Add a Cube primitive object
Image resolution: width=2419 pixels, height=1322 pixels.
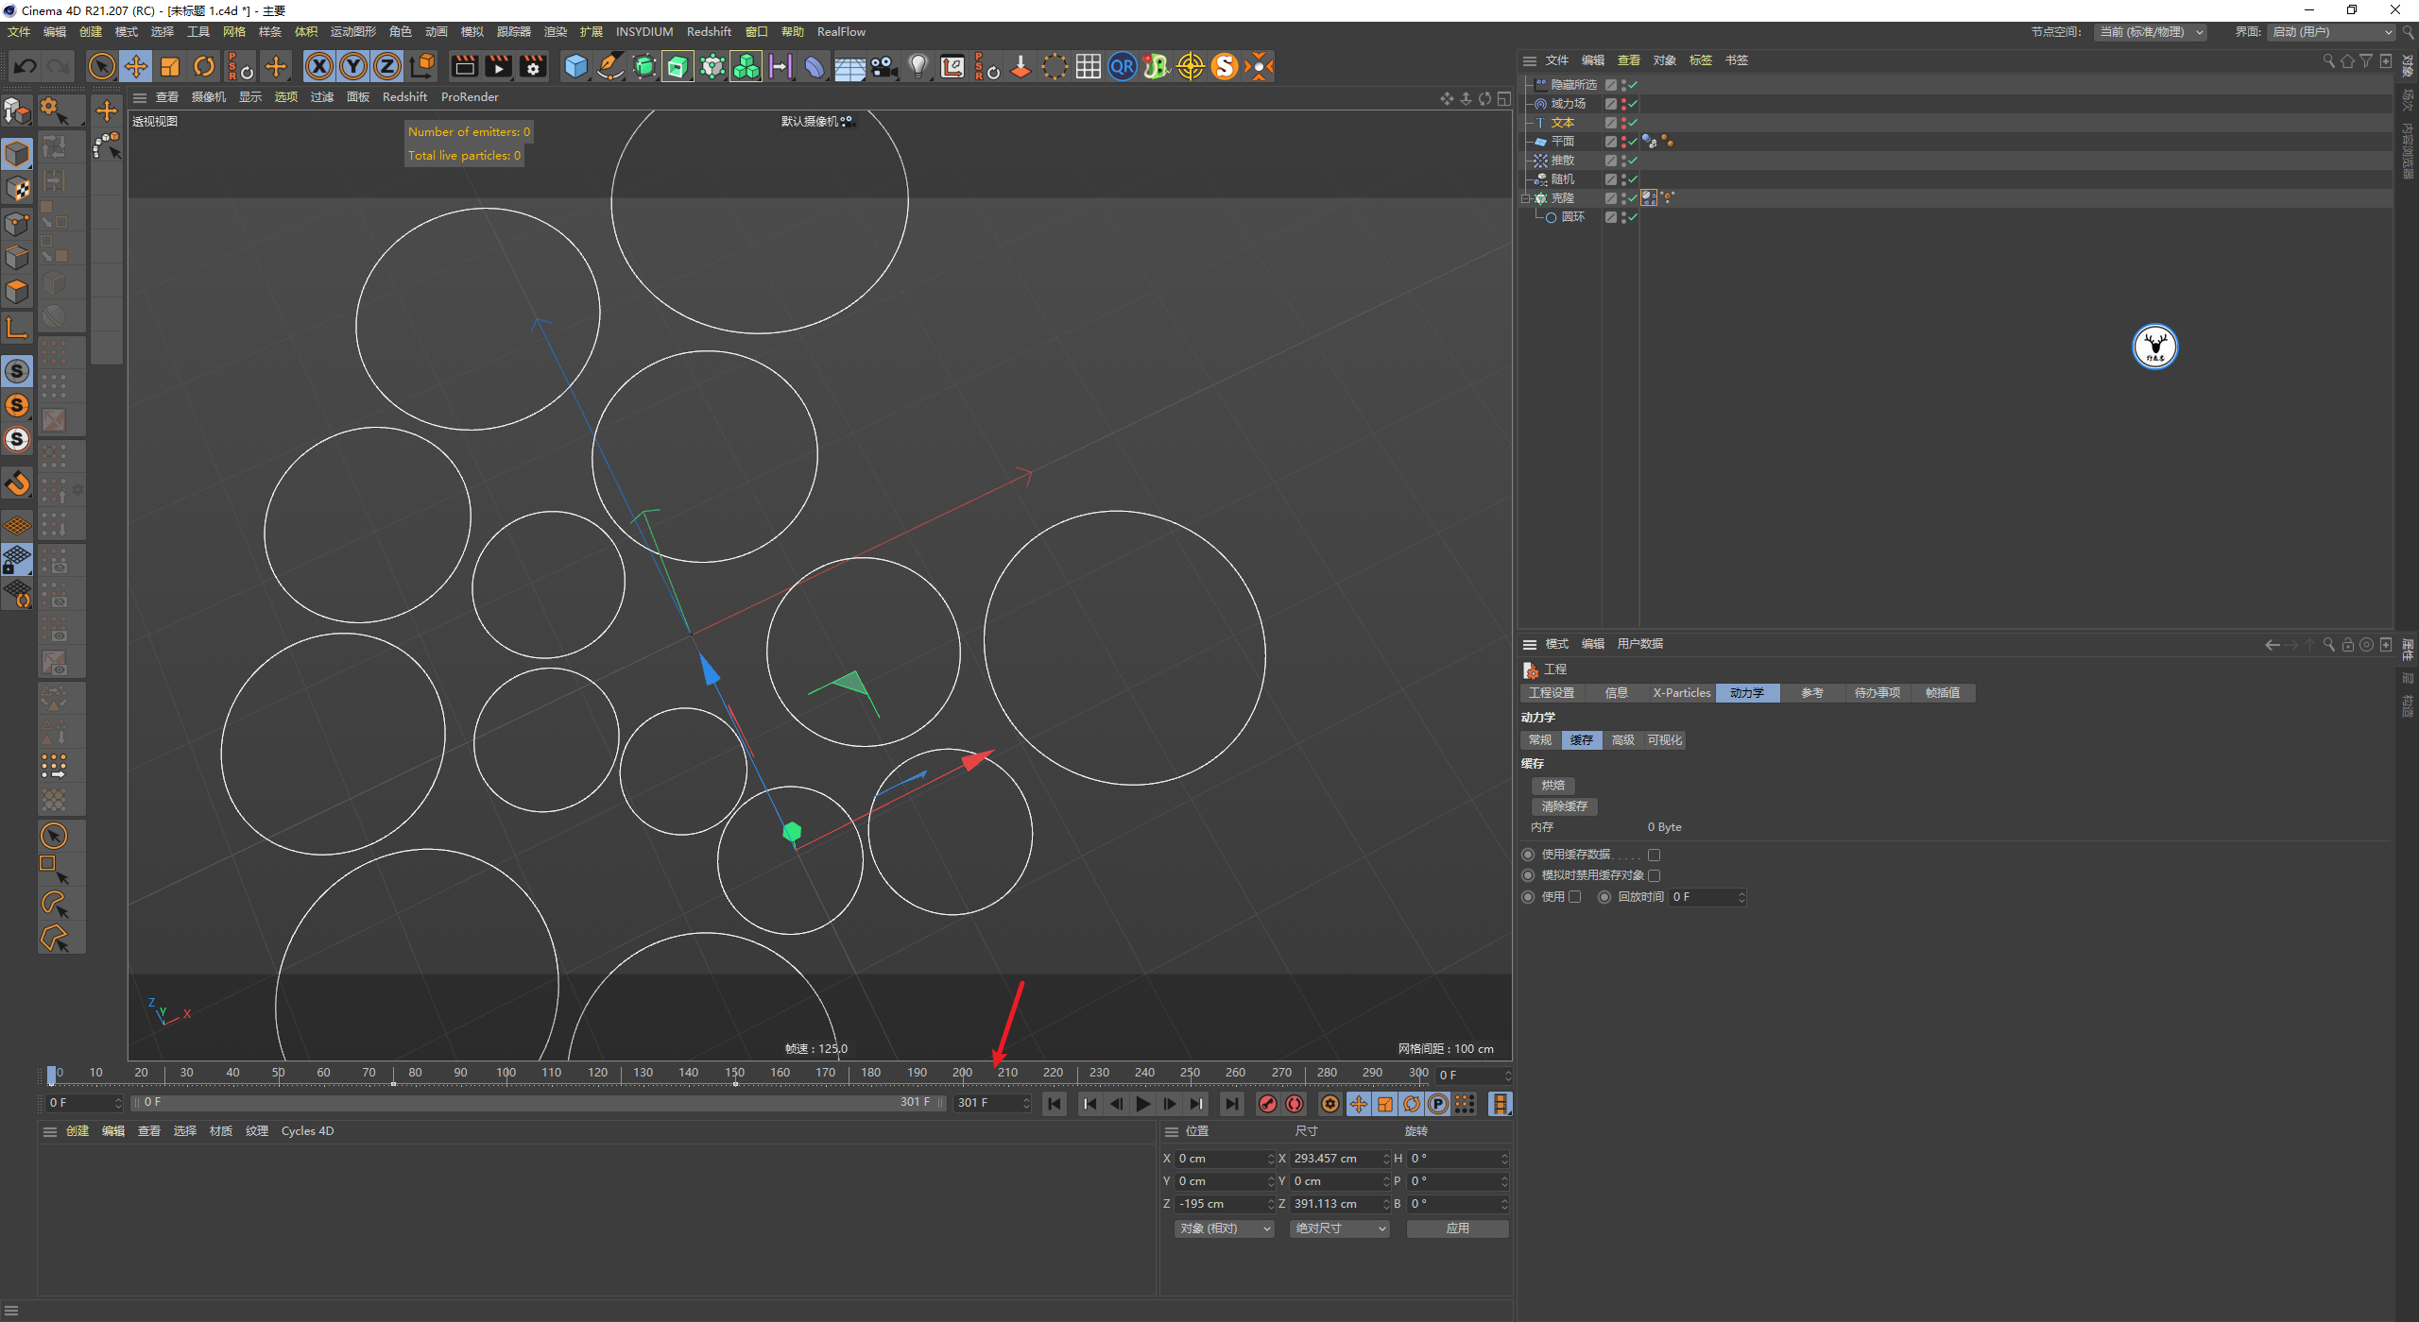click(575, 66)
